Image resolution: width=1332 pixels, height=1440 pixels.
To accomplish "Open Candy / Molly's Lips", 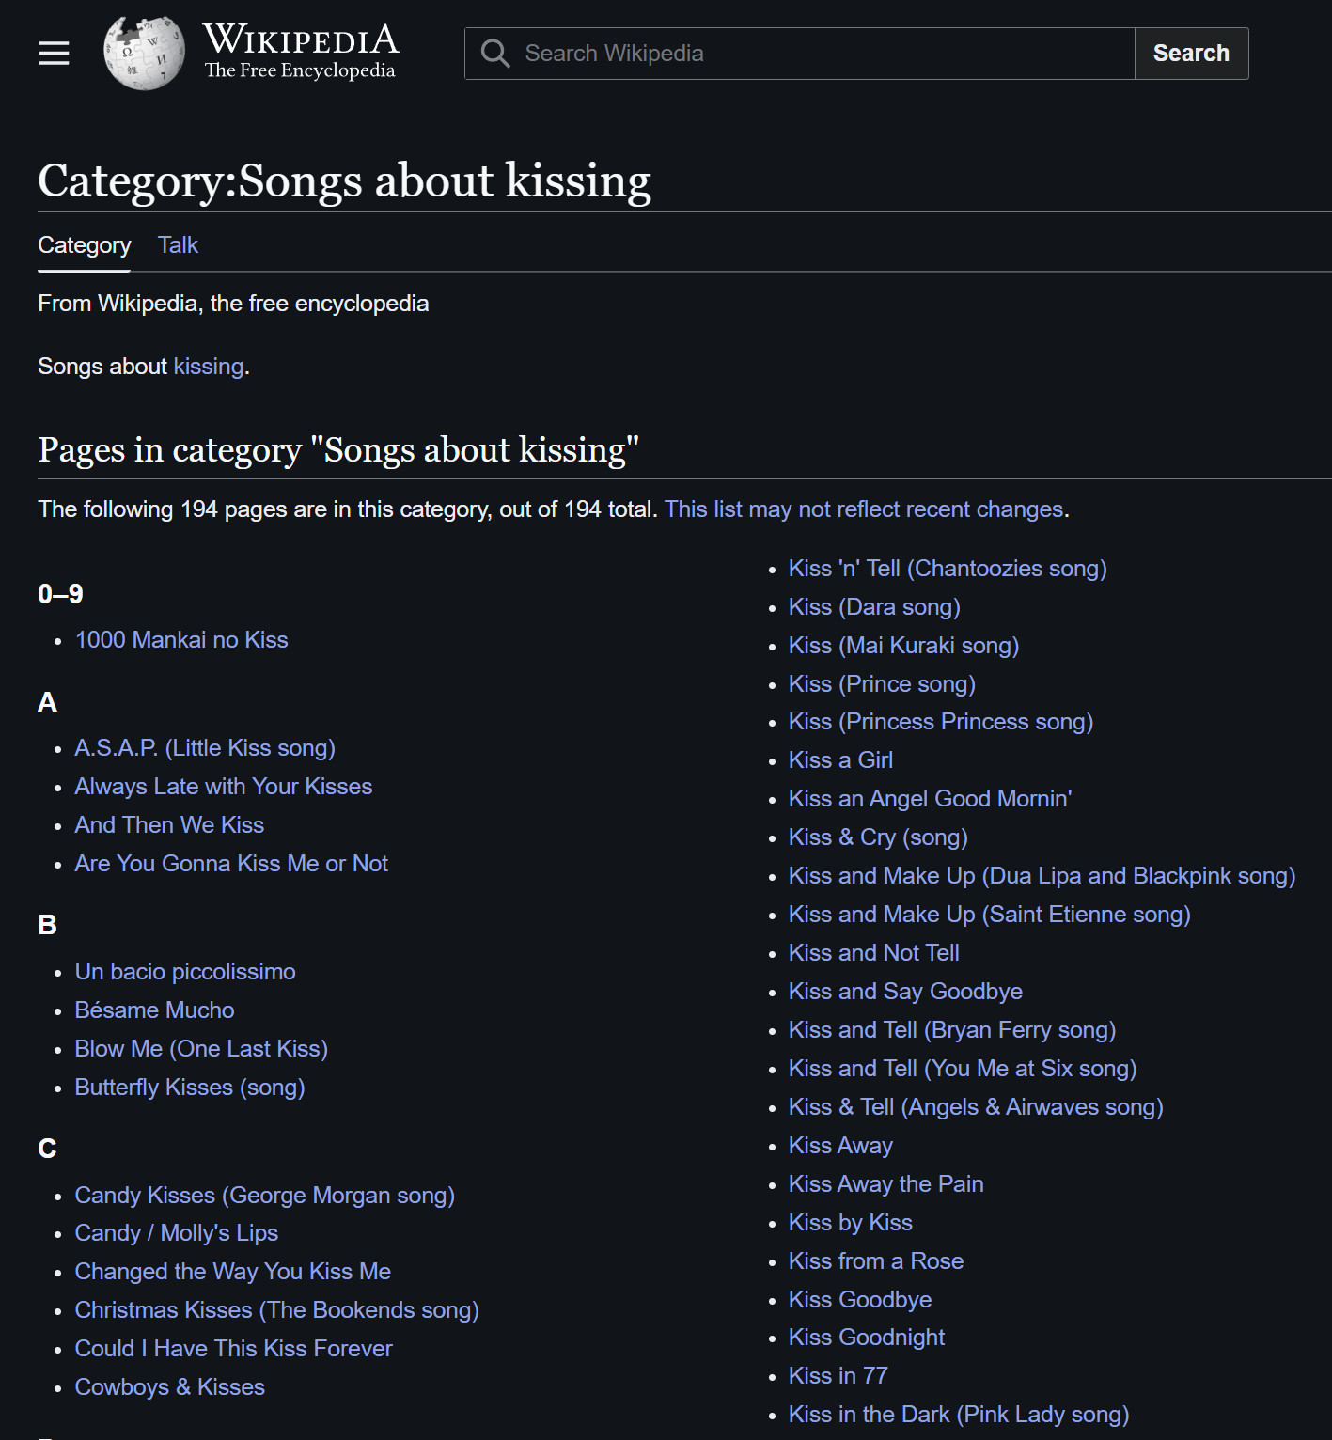I will [x=177, y=1233].
